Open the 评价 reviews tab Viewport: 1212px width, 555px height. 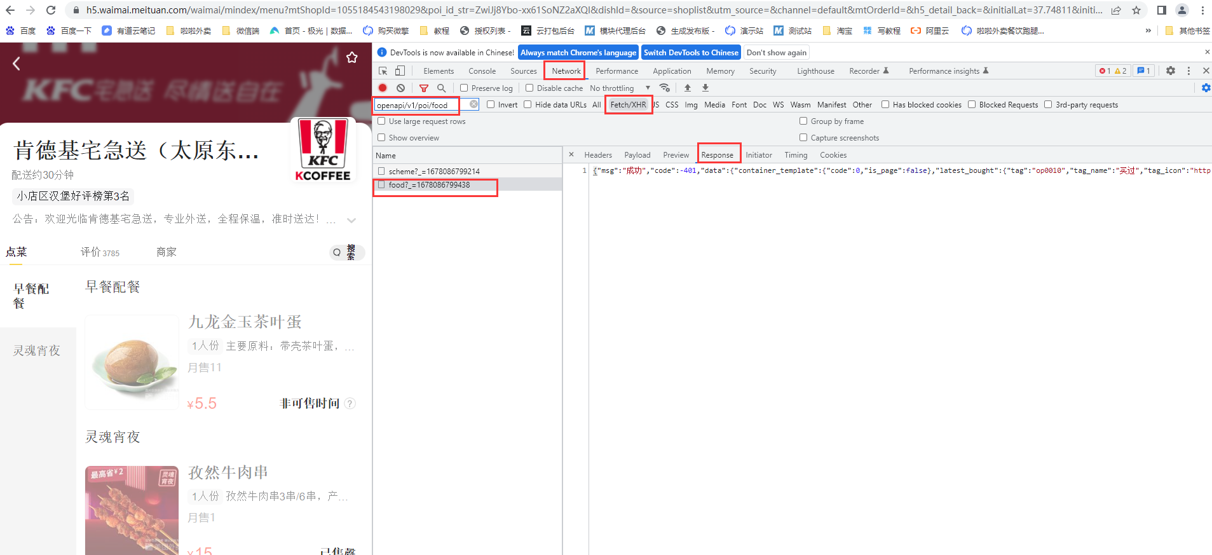(x=100, y=252)
